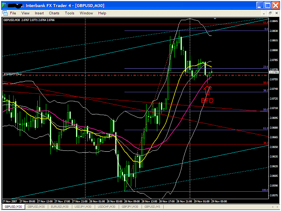
Task: Minimize the Interbank FX Trader 4 window
Action: 259,5
